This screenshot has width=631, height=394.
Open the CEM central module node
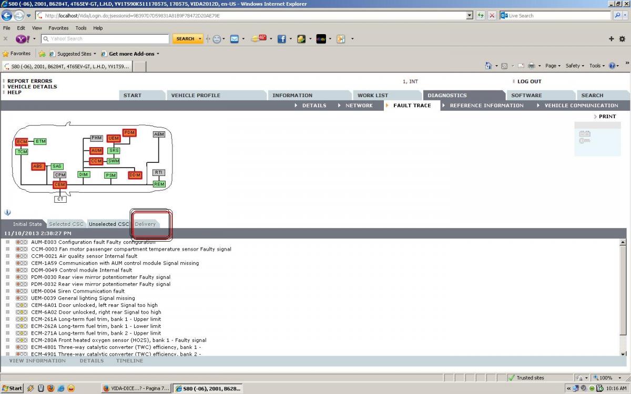pyautogui.click(x=60, y=185)
